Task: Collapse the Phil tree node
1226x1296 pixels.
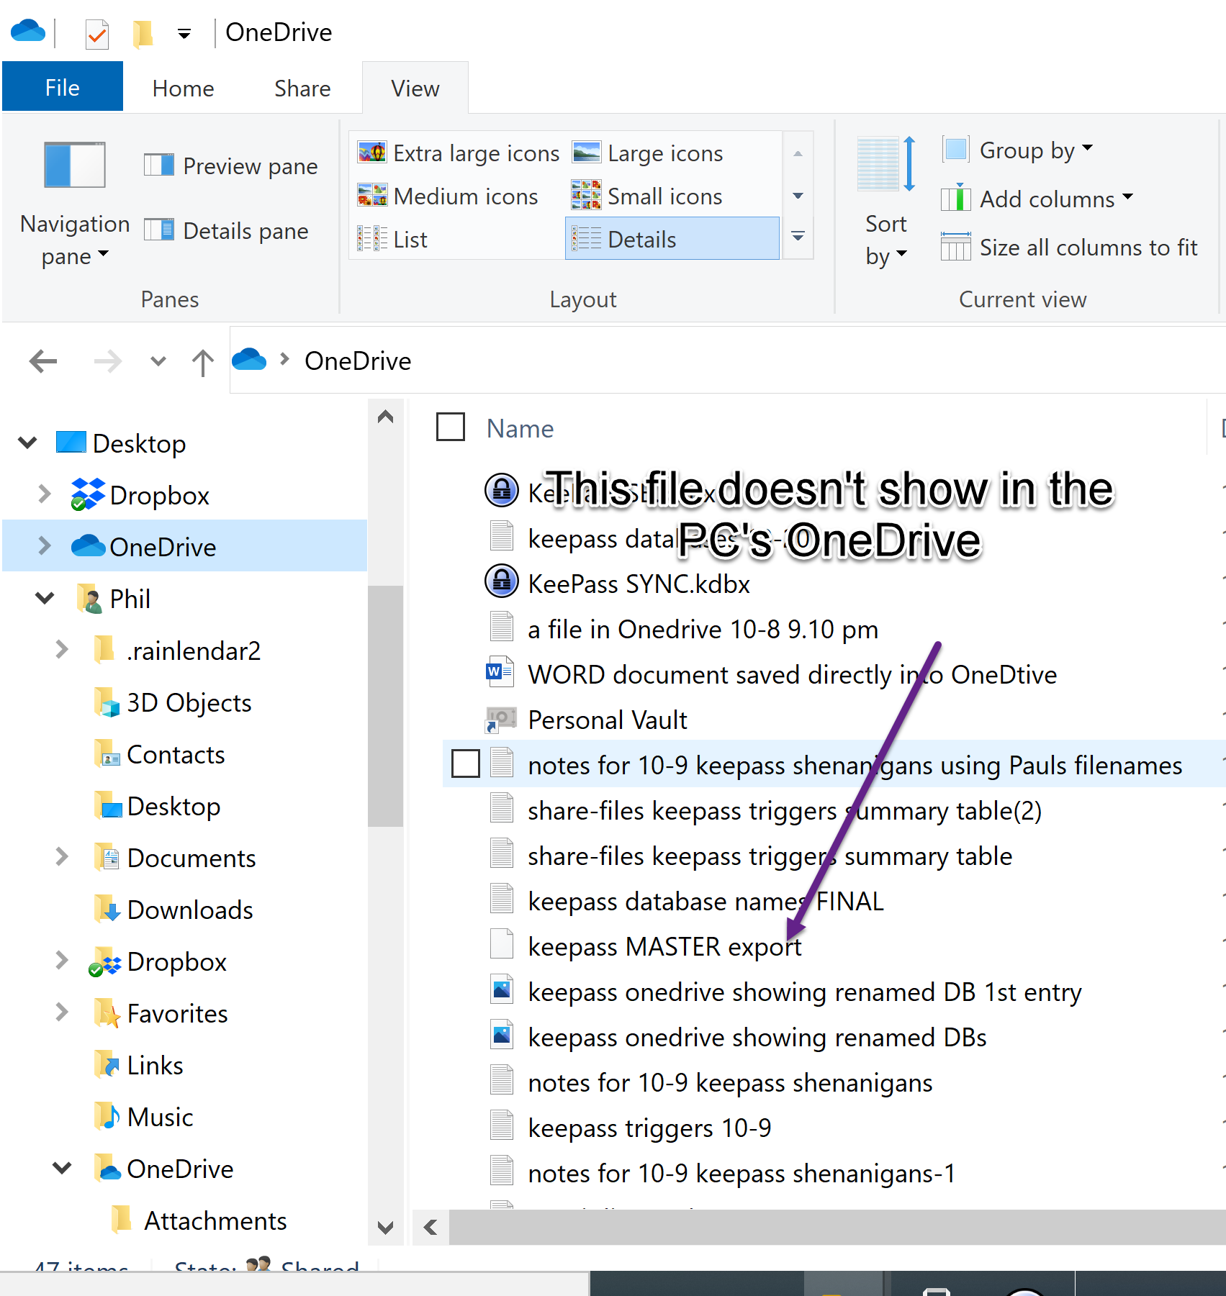Action: (x=45, y=598)
